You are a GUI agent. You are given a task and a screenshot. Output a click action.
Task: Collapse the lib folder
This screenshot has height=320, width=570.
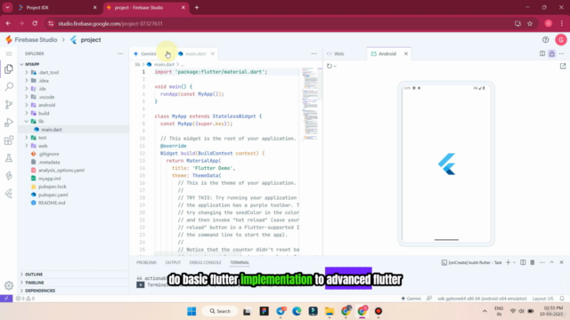coord(27,121)
